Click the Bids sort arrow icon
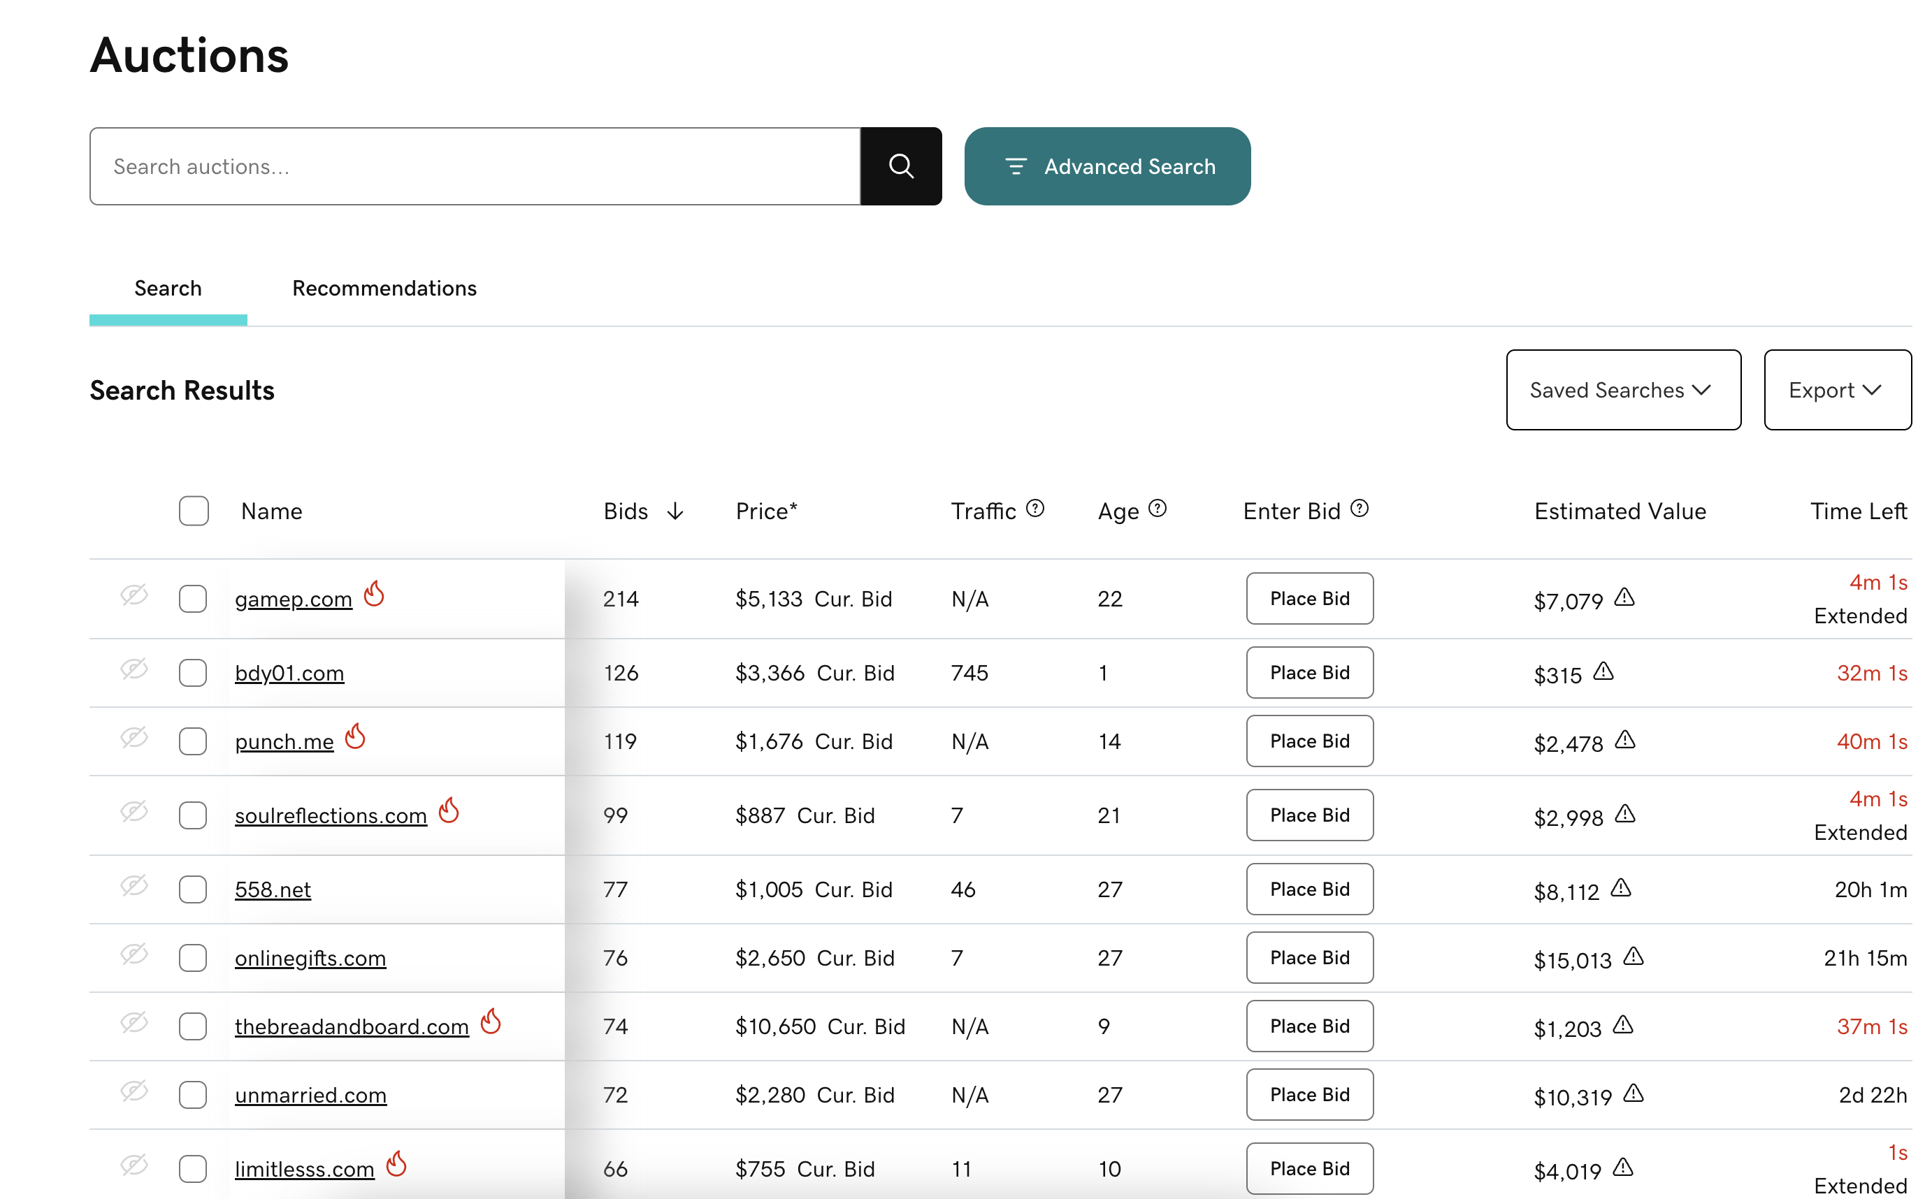The height and width of the screenshot is (1199, 1932). pyautogui.click(x=675, y=511)
